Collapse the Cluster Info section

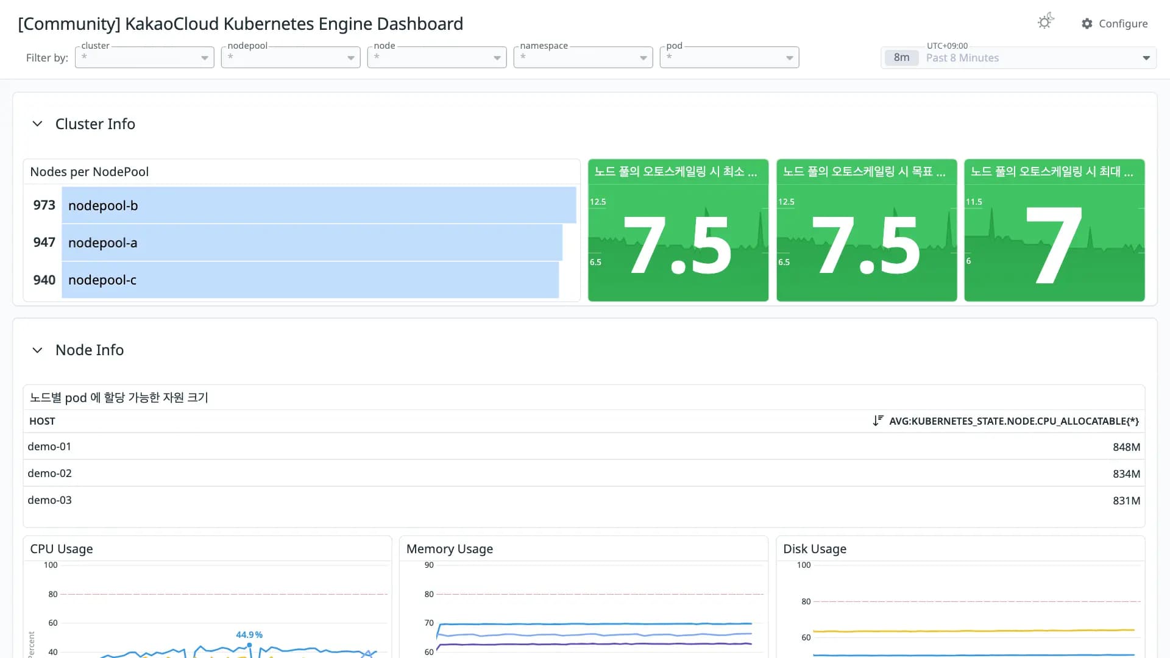(37, 124)
